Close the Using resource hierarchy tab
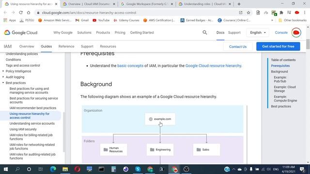Viewport: 310px width, 174px height. (56, 4)
